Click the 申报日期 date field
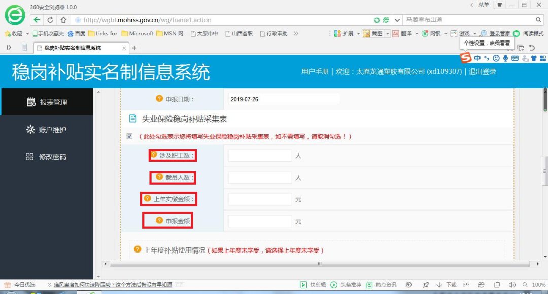The width and height of the screenshot is (548, 294). coord(282,99)
